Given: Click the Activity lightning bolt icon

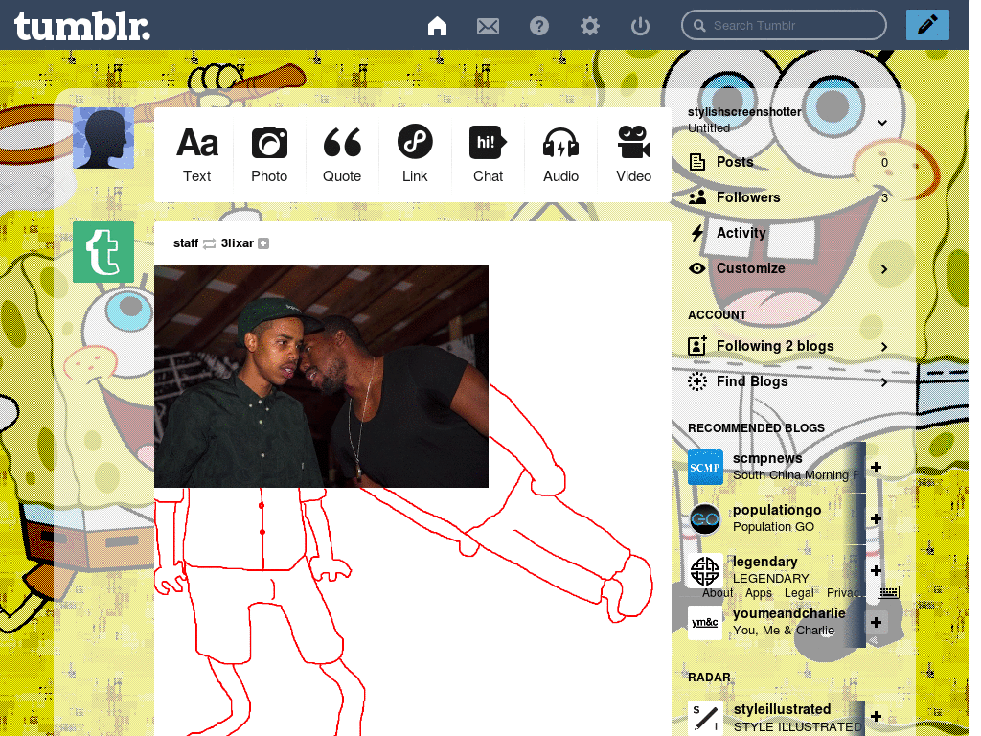Looking at the screenshot, I should pos(697,233).
